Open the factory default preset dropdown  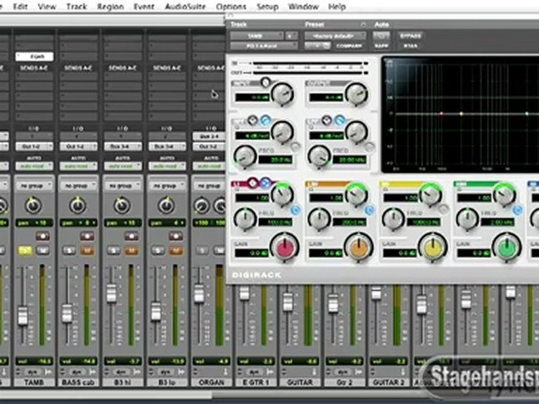click(x=335, y=36)
